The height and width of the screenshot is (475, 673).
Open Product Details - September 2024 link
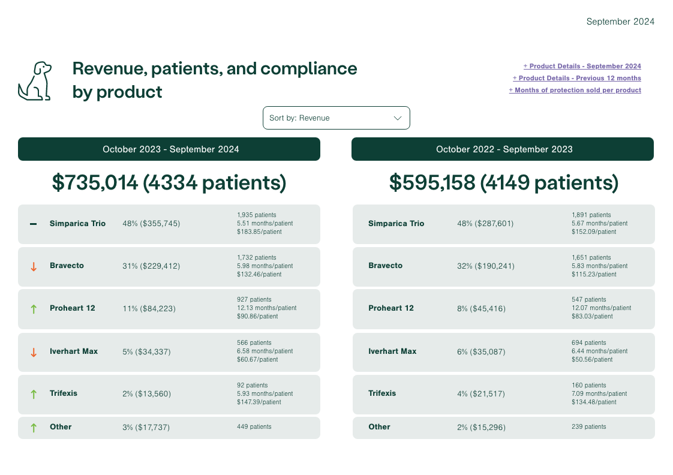pyautogui.click(x=582, y=66)
